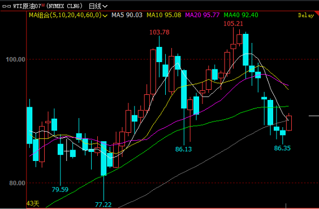Click the 86.13 low price label
Image resolution: width=319 pixels, height=209 pixels.
pos(183,149)
